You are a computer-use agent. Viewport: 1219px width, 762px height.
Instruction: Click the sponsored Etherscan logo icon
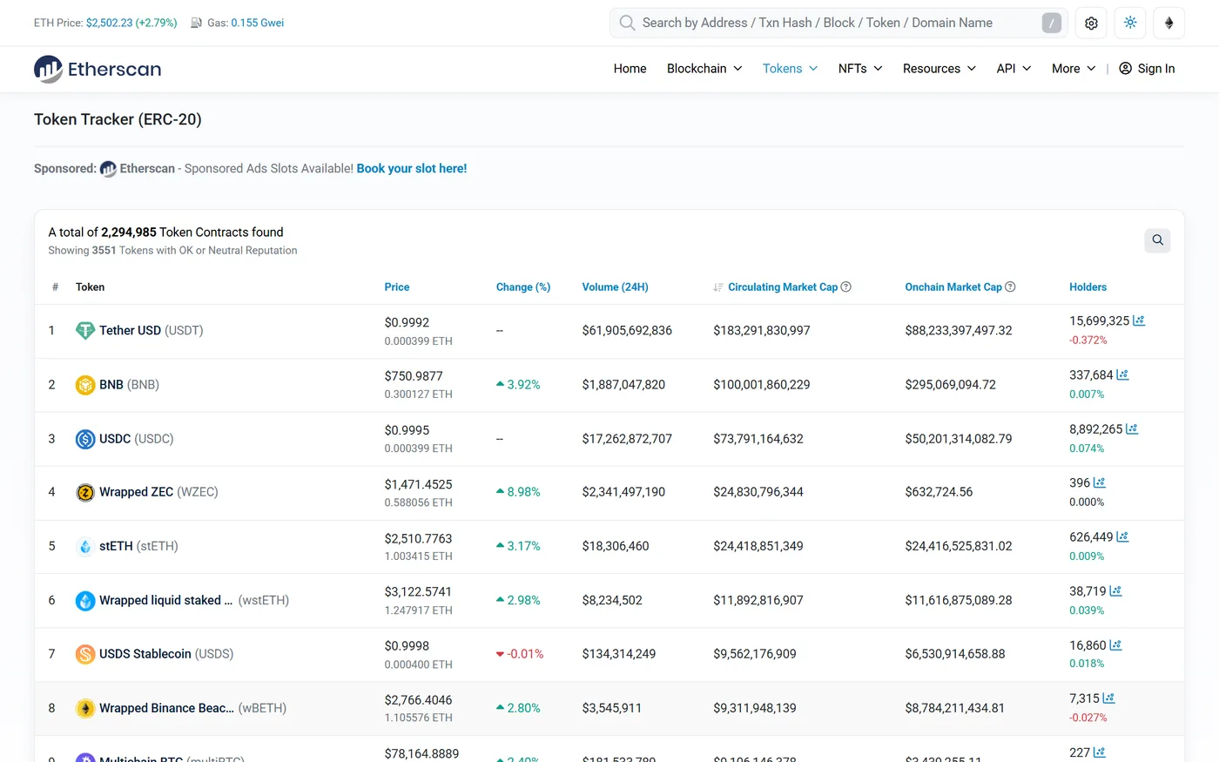tap(108, 169)
